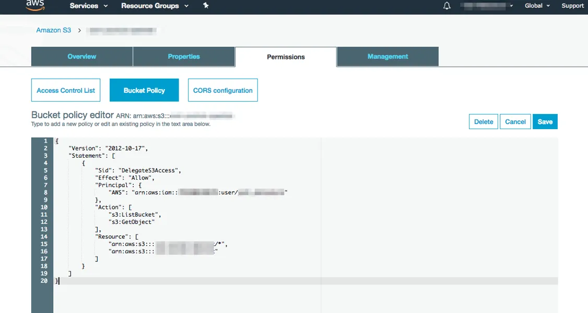
Task: Open the Access Control List section
Action: coord(66,90)
